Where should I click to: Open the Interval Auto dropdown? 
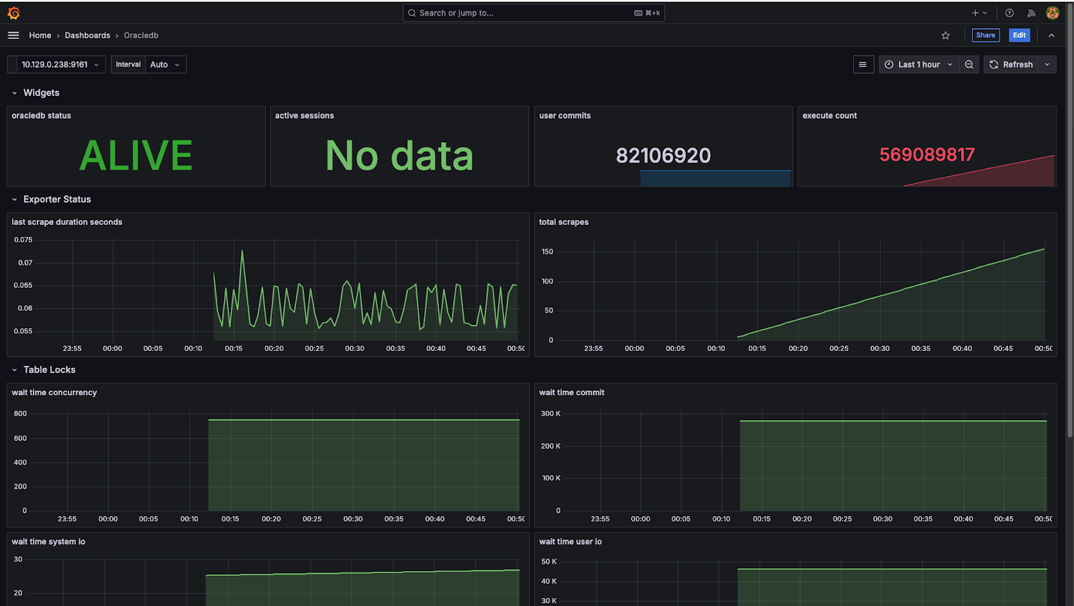click(165, 64)
